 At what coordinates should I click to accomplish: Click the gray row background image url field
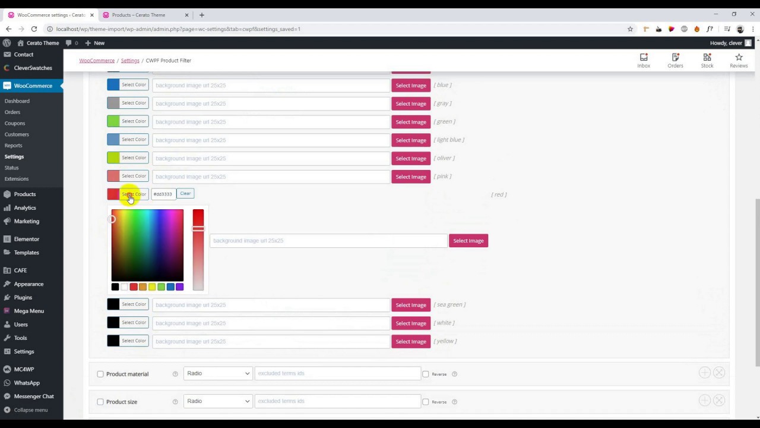271,103
